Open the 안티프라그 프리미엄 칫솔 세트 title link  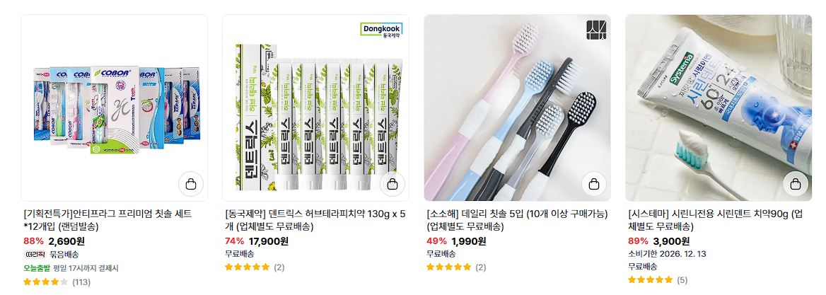(x=108, y=220)
